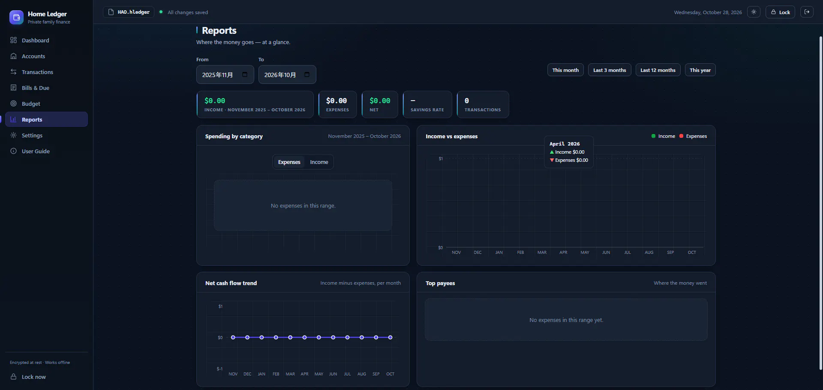Click the 0 Transactions summary card
The image size is (823, 390).
(x=483, y=104)
